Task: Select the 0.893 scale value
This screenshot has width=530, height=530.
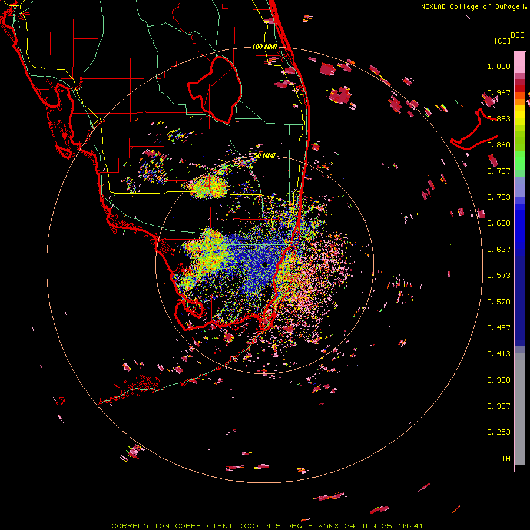Action: 499,118
